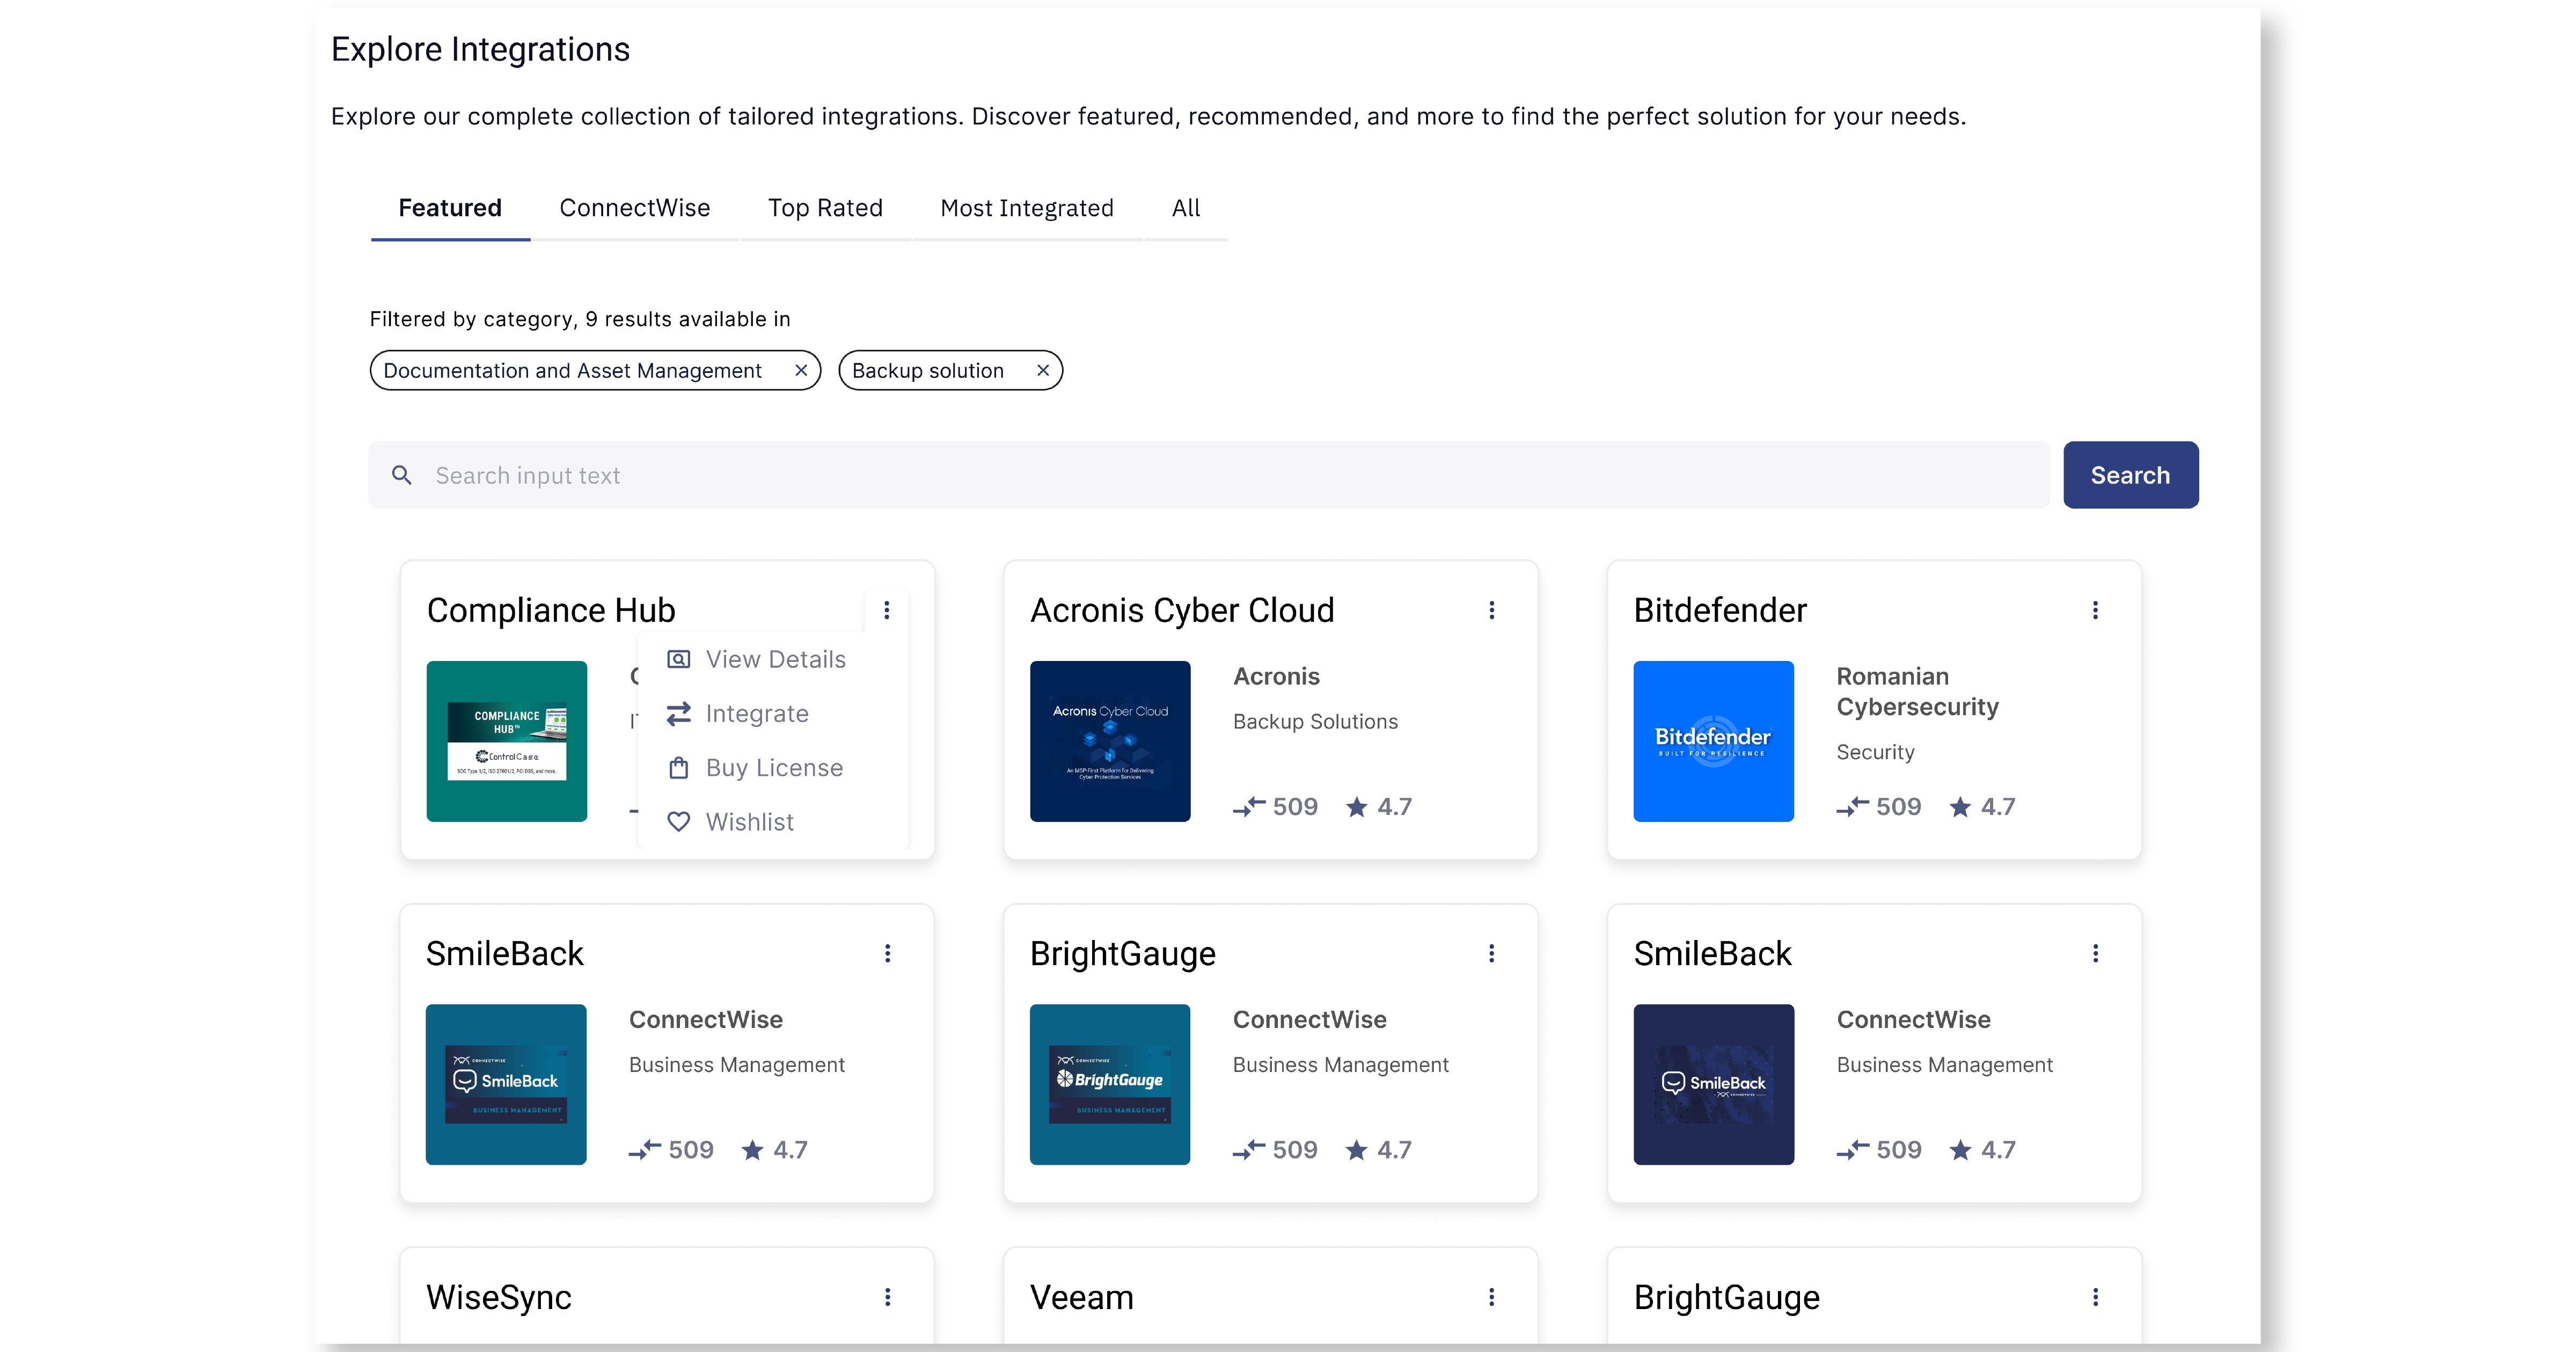The image size is (2576, 1352).
Task: Click the Explore Integrations heading
Action: 480,49
